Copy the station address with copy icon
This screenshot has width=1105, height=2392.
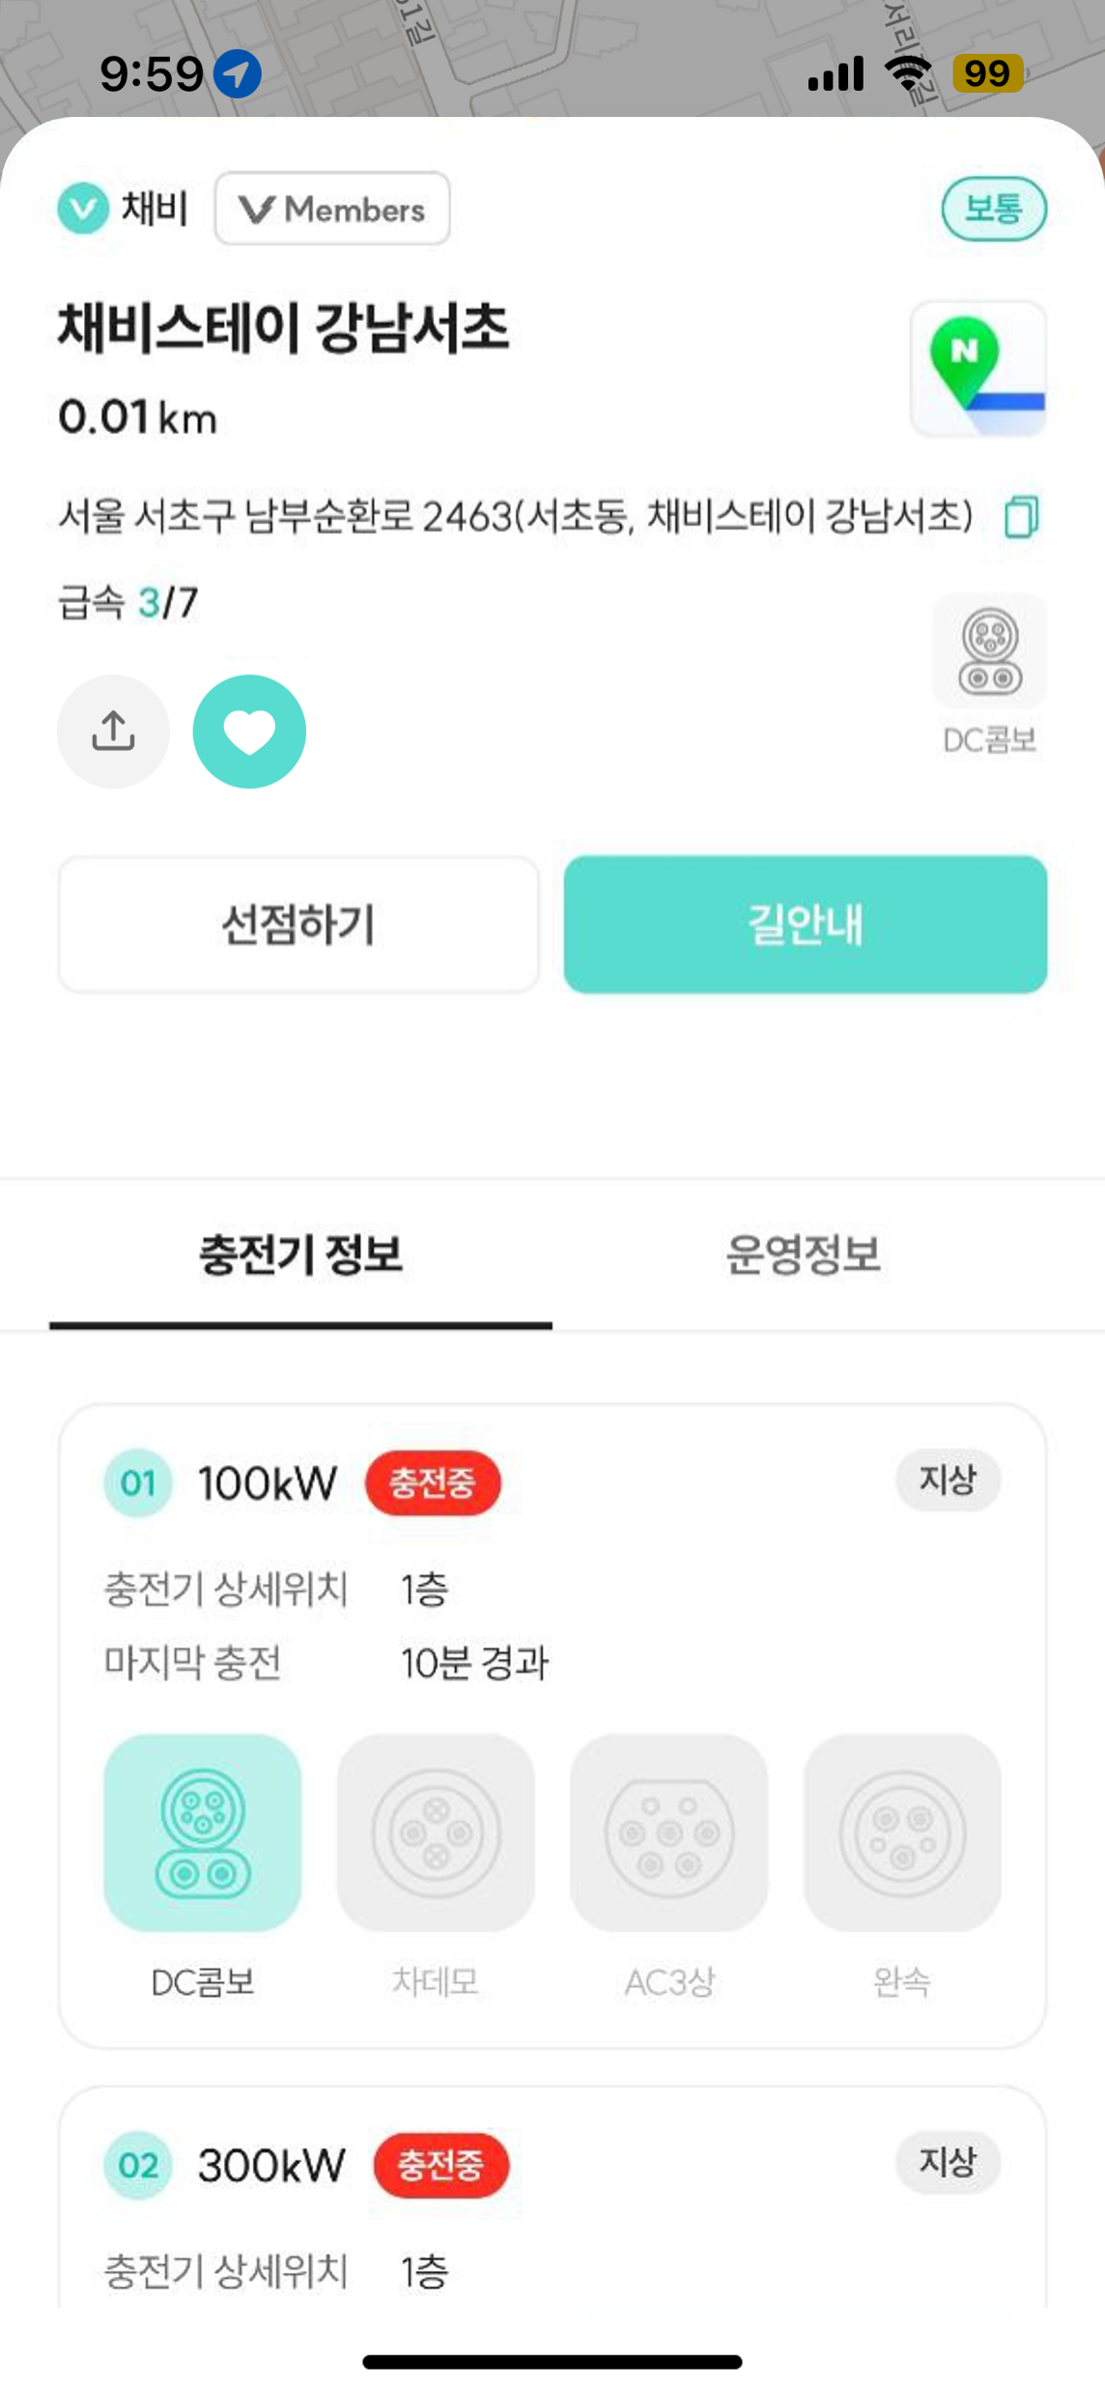[1021, 516]
